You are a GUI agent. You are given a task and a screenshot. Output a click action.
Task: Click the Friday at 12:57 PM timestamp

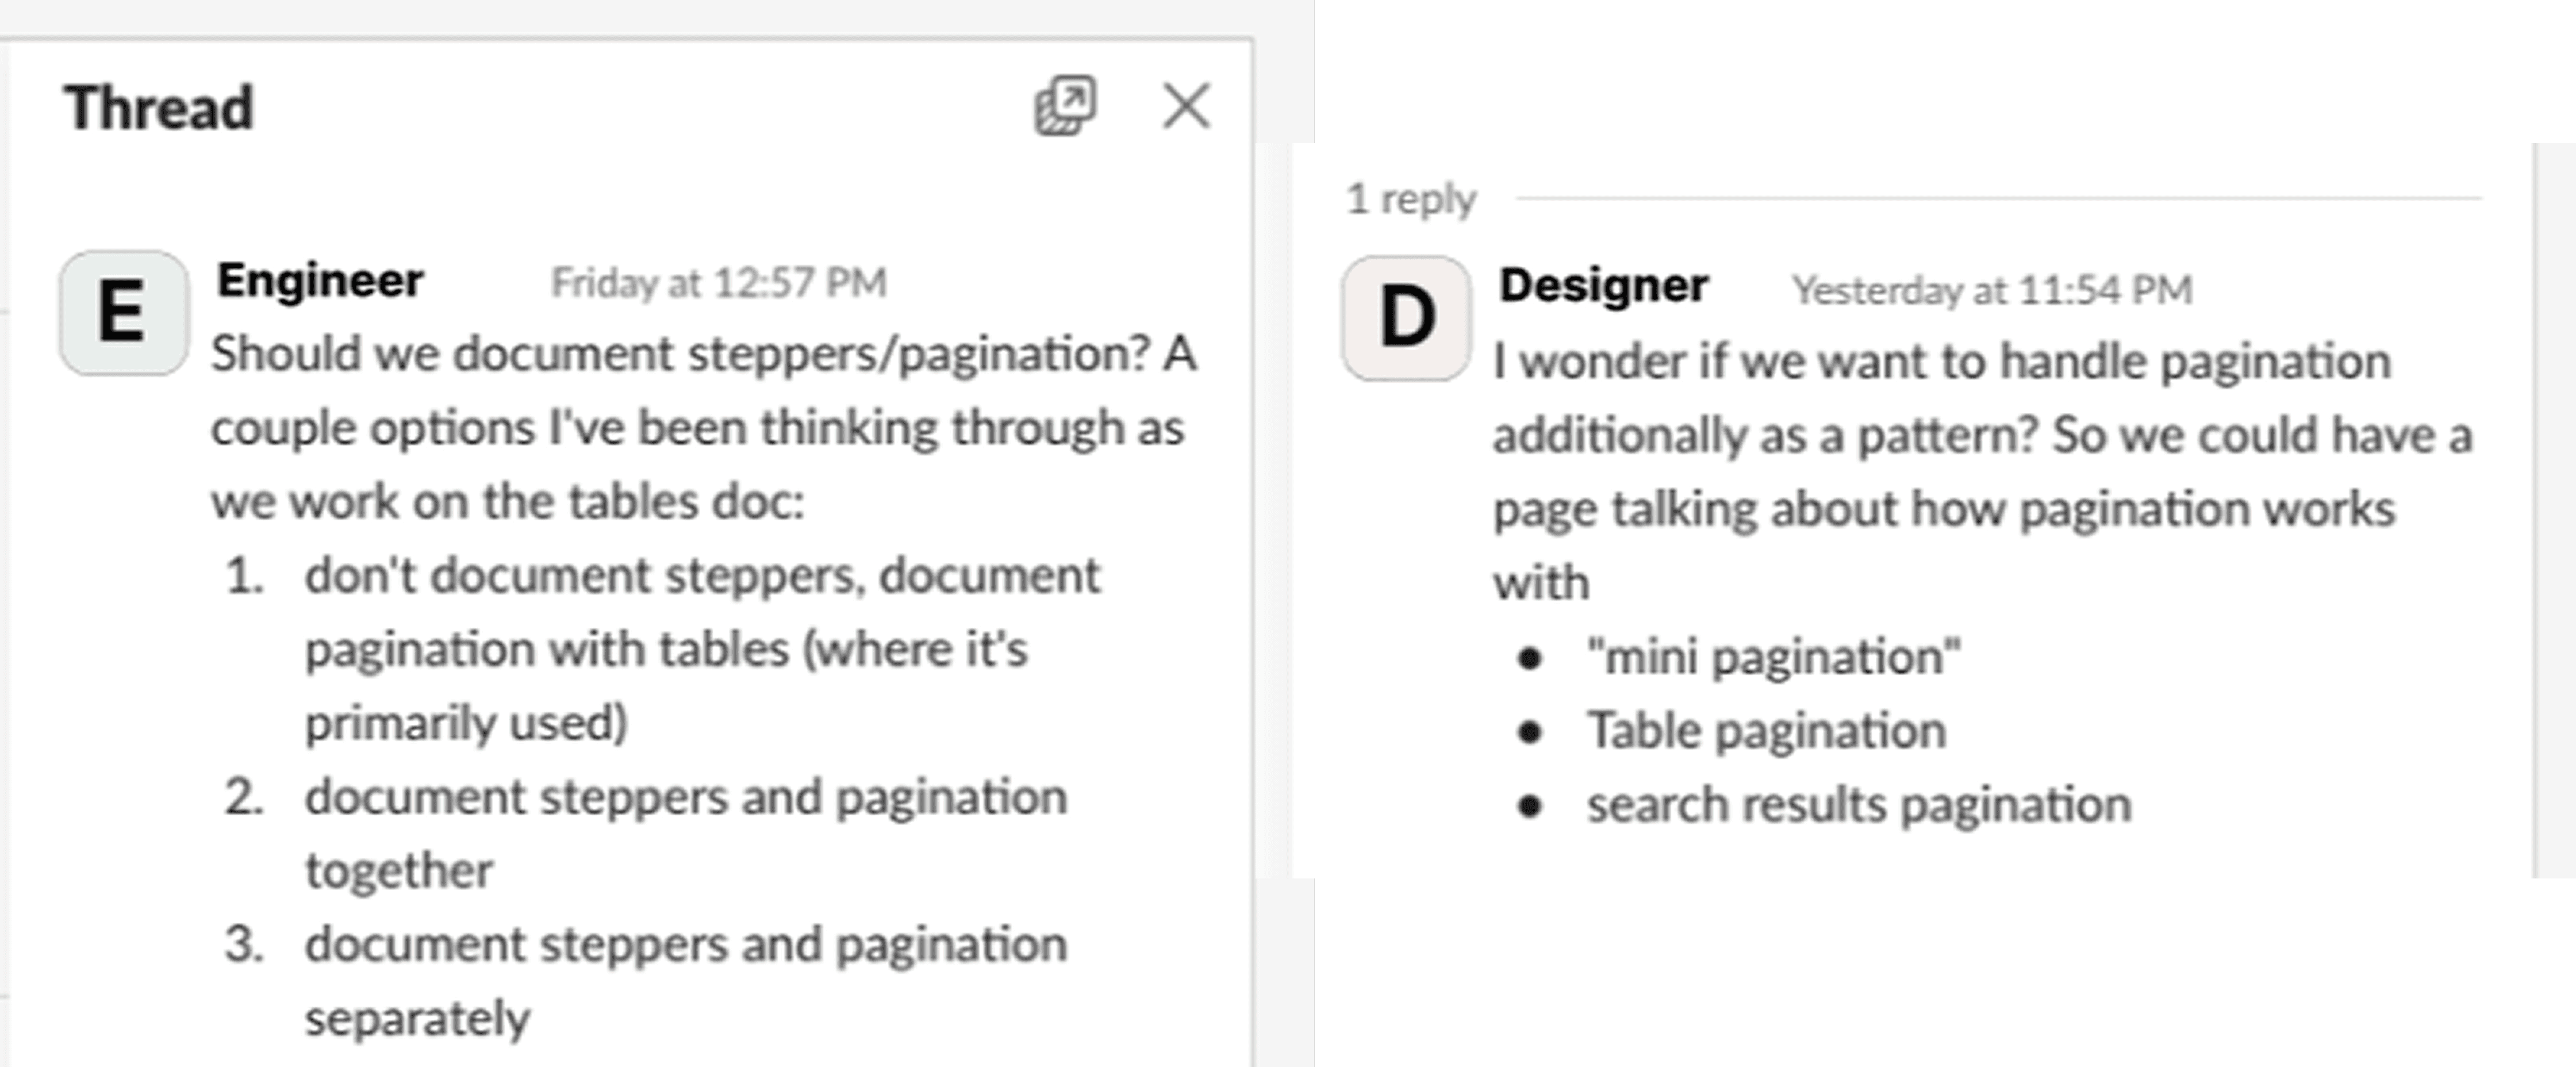(x=718, y=283)
